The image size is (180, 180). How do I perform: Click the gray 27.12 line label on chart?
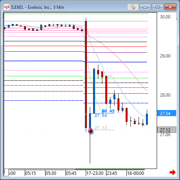[x=101, y=128]
